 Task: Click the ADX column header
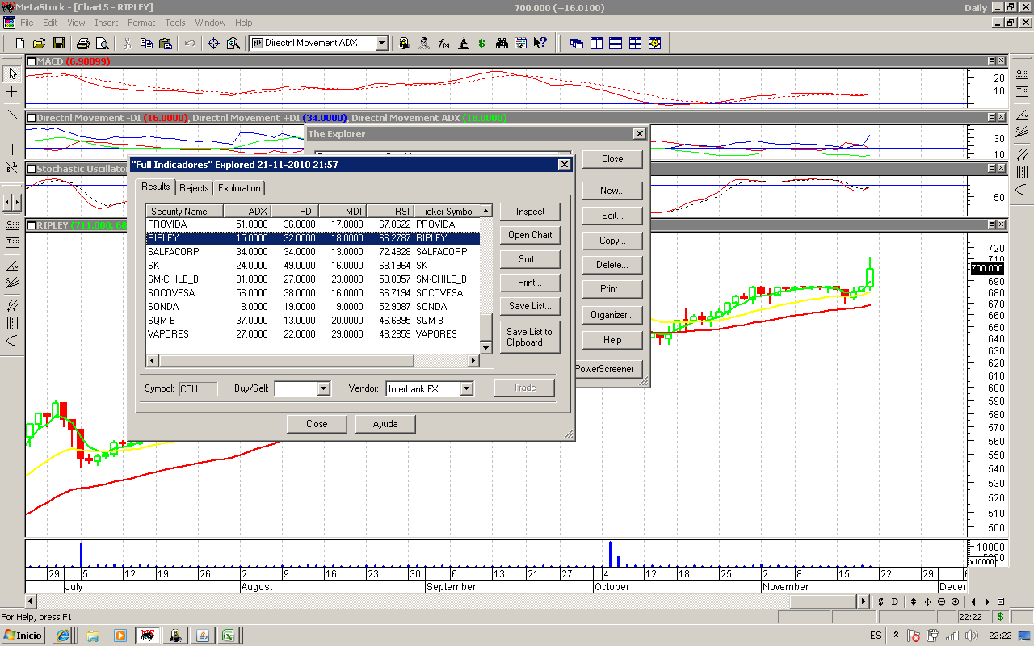[x=249, y=212]
